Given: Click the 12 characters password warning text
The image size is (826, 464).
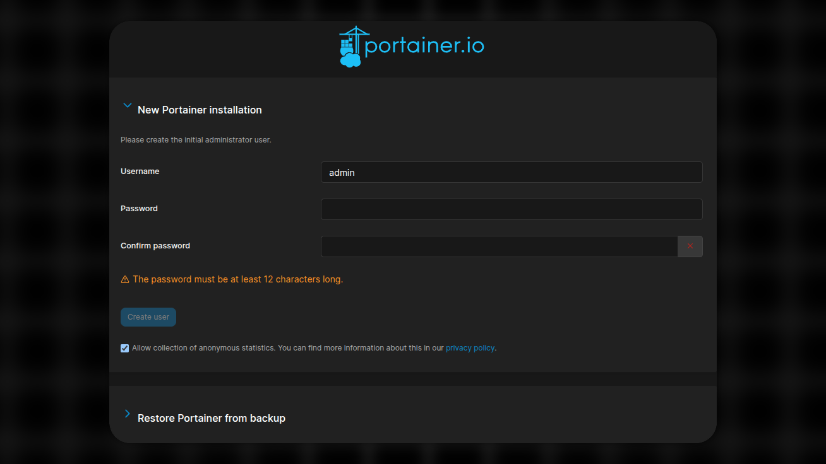Looking at the screenshot, I should [x=238, y=279].
